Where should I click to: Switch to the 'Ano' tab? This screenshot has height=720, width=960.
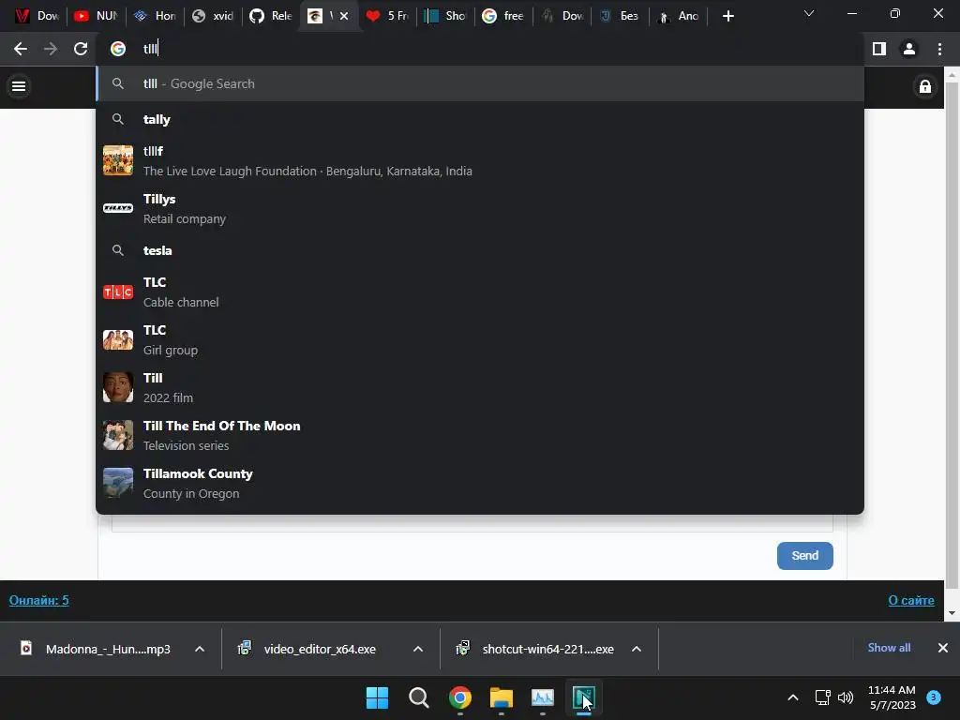pyautogui.click(x=678, y=16)
